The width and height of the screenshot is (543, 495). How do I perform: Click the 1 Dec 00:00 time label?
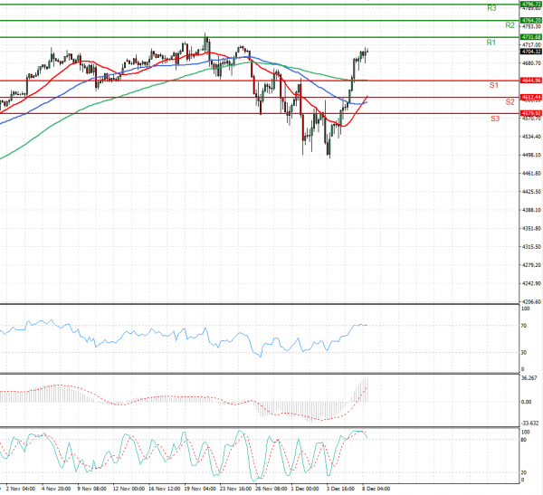tap(305, 489)
